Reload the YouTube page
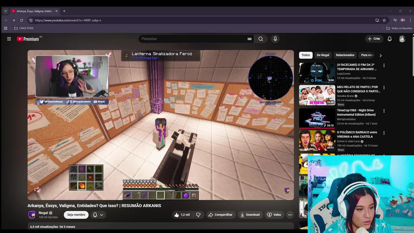 [x=21, y=20]
